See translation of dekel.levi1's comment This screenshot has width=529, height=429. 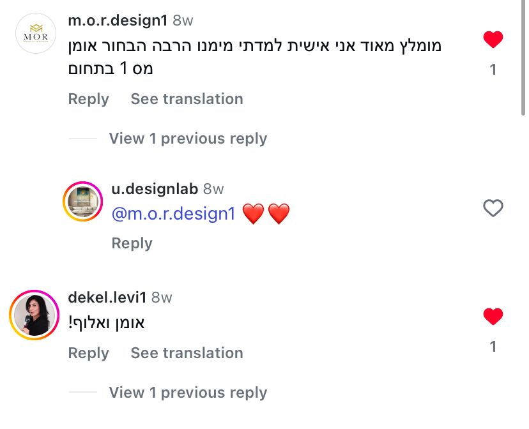(187, 353)
